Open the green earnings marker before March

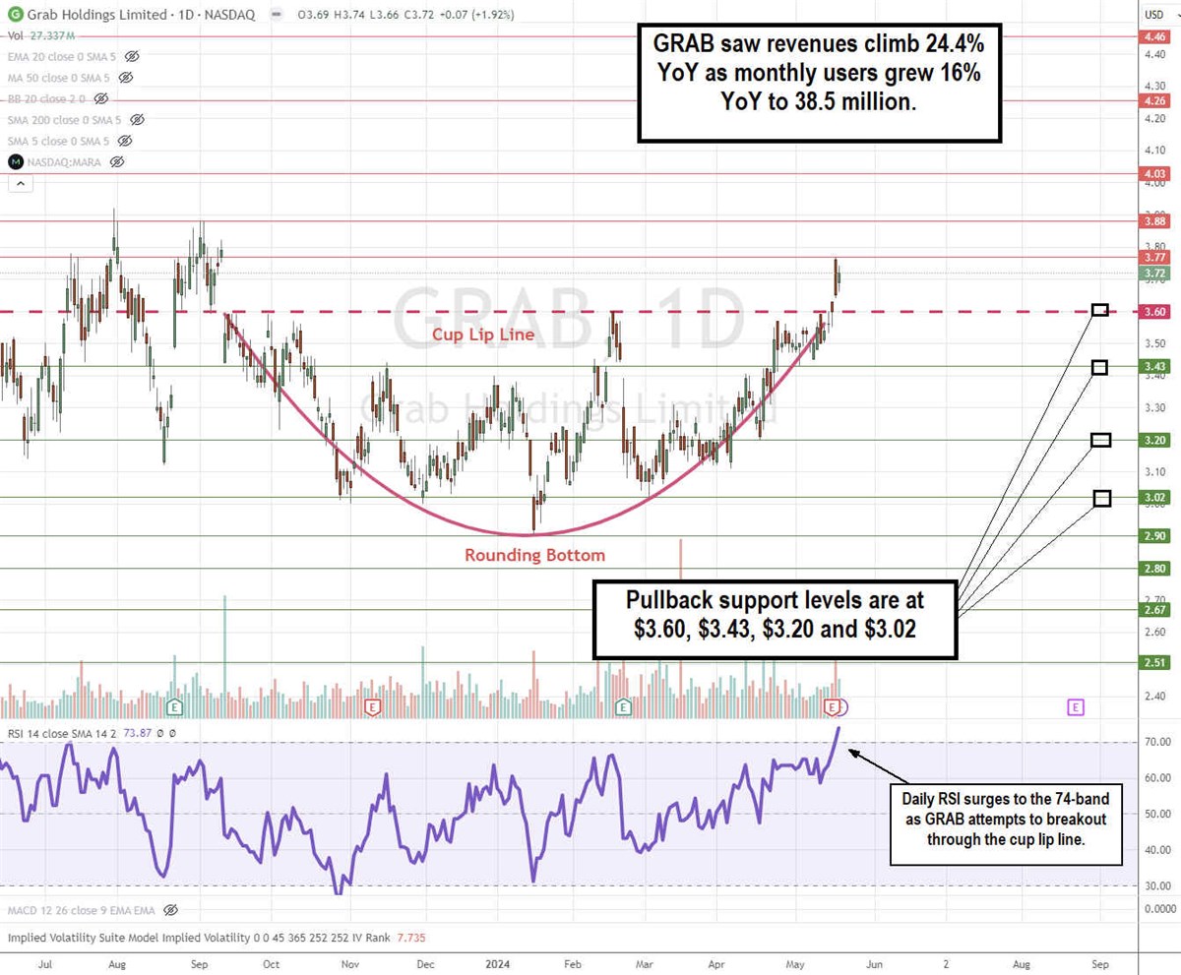(x=622, y=706)
